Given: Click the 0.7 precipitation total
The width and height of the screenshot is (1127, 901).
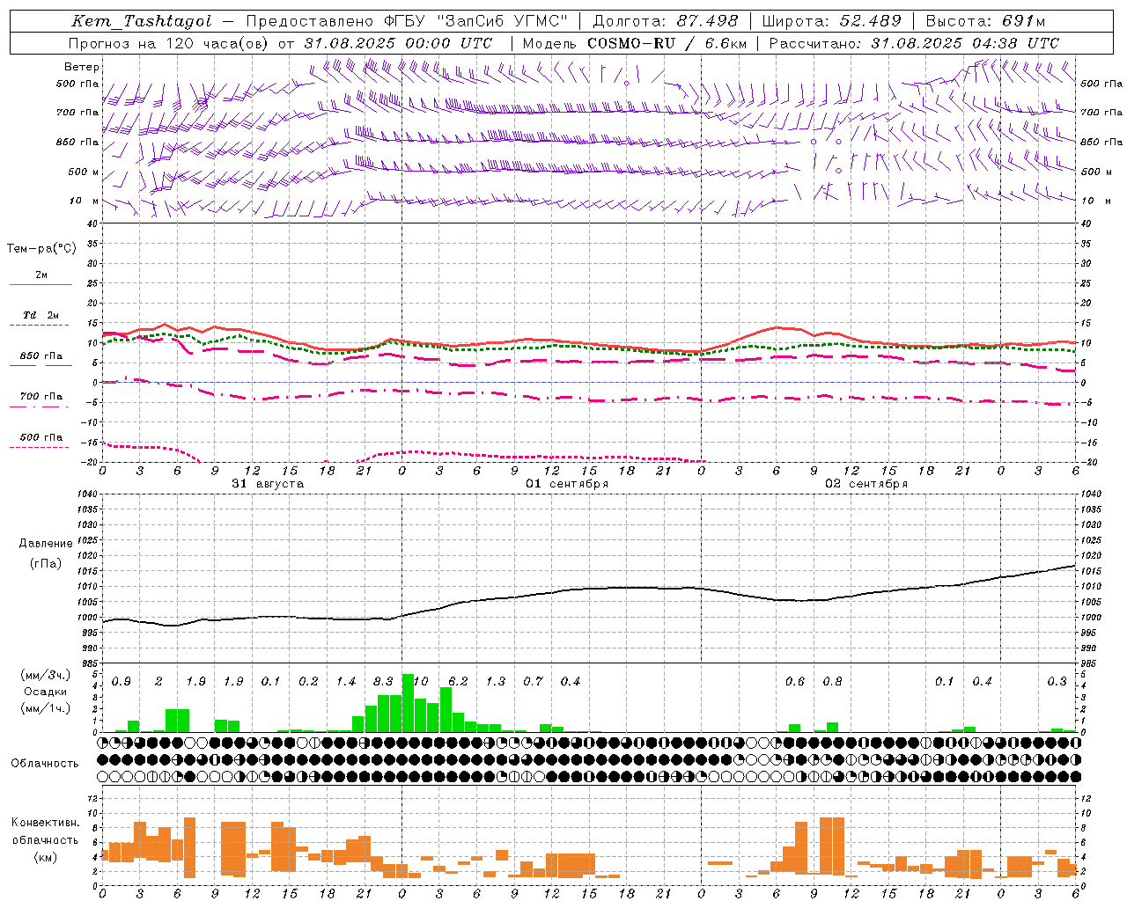Looking at the screenshot, I should pyautogui.click(x=533, y=682).
